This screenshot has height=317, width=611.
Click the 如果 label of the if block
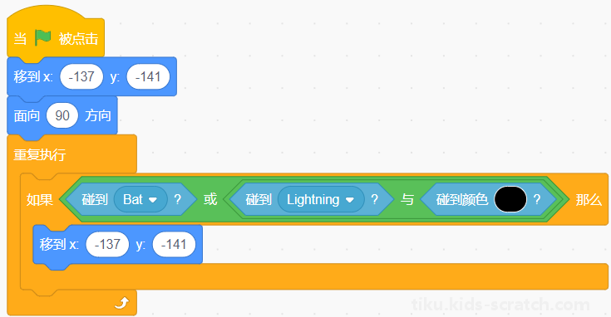(x=39, y=199)
